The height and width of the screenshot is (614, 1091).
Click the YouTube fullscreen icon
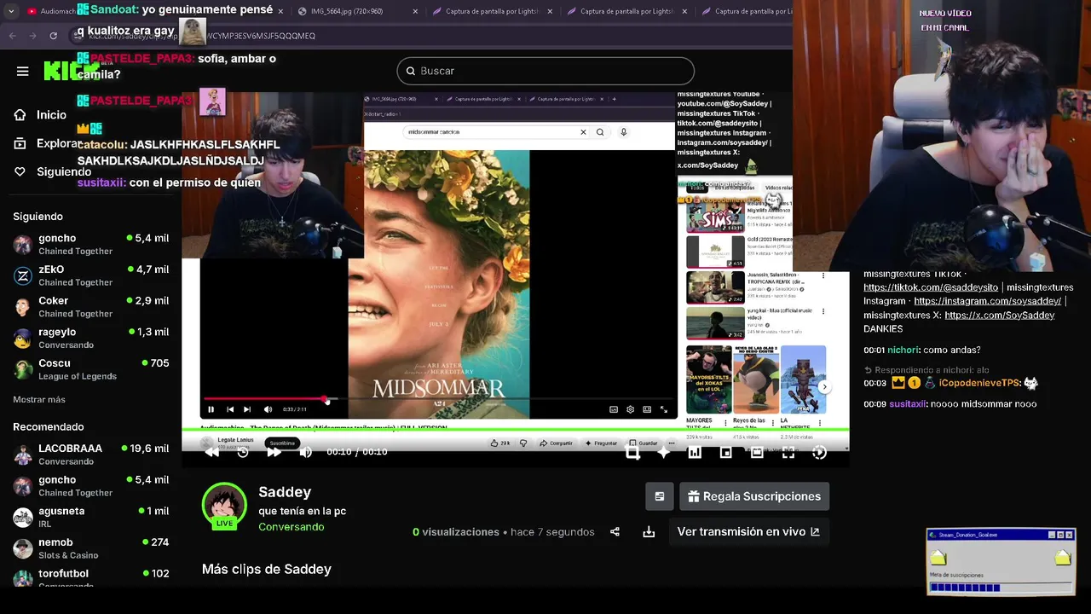click(664, 409)
